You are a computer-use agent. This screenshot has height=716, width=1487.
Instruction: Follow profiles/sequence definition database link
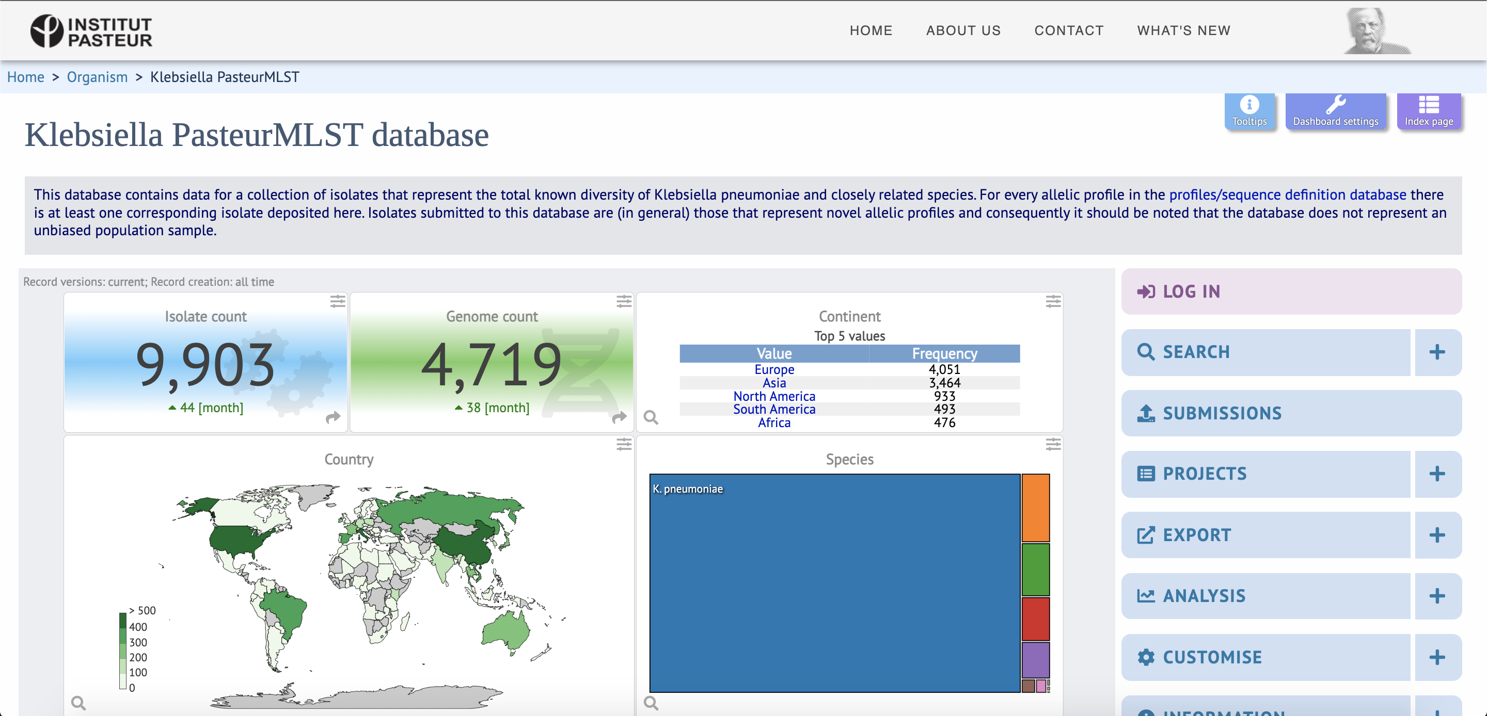tap(1287, 195)
